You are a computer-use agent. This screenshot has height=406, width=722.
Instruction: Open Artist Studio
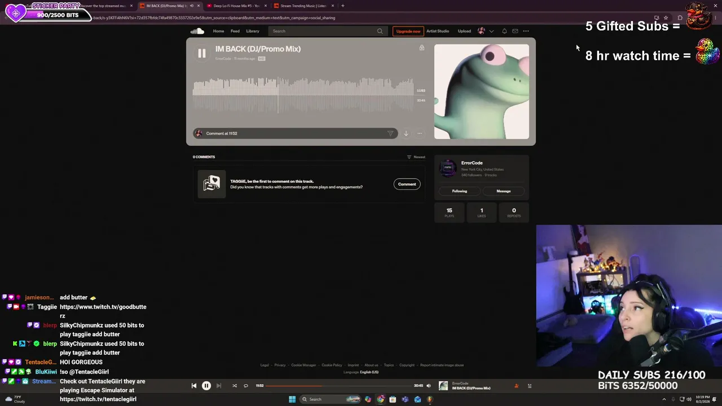tap(438, 31)
